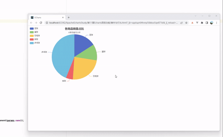Viewport: 223px width, 137px height.
Task: Reload the ECharts page
Action: [41, 23]
